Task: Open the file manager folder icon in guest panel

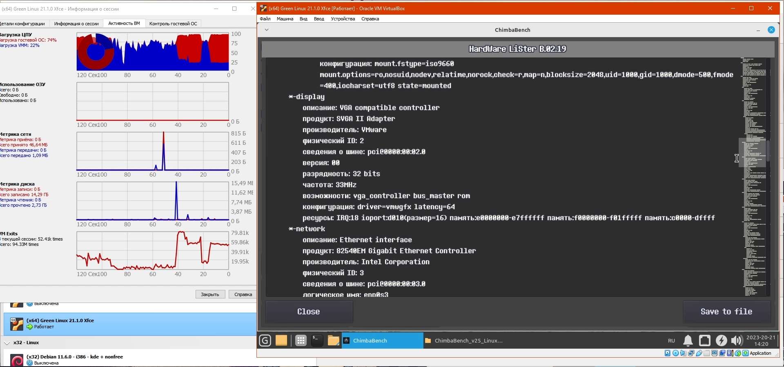Action: [x=333, y=340]
